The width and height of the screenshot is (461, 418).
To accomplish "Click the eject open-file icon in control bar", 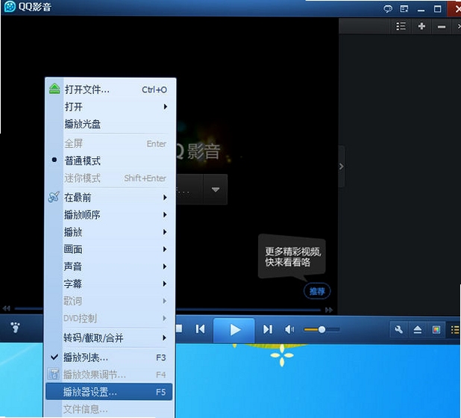I will click(418, 329).
